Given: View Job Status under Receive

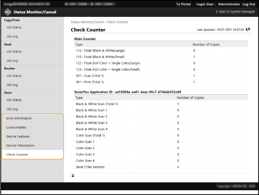Looking at the screenshot, I should click(x=14, y=76).
